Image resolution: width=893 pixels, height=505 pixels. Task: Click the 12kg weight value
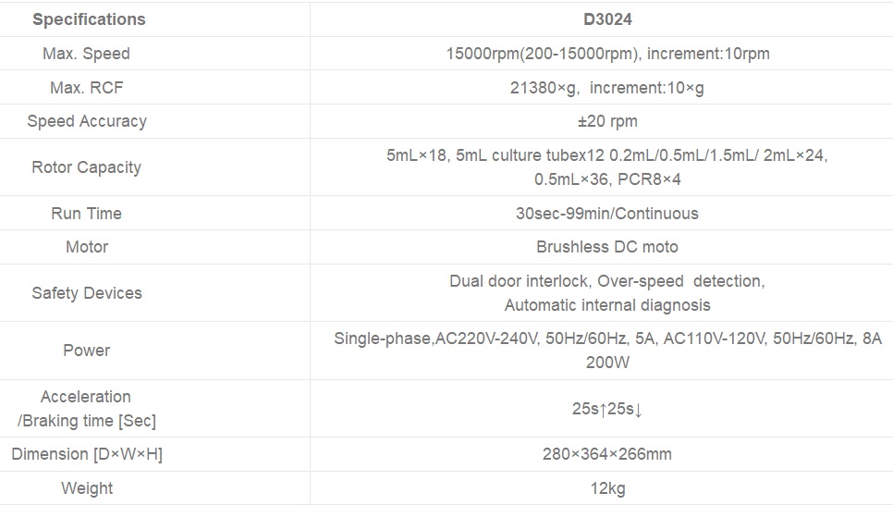tap(607, 488)
